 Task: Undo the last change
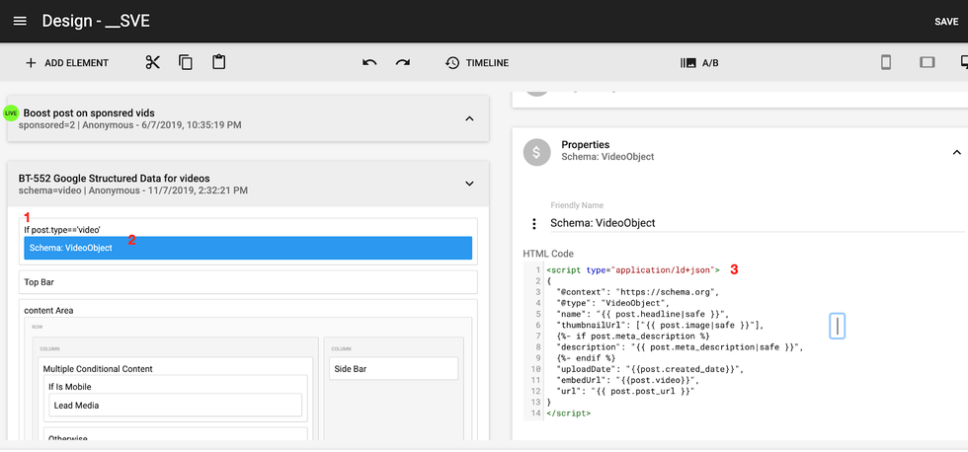point(369,62)
